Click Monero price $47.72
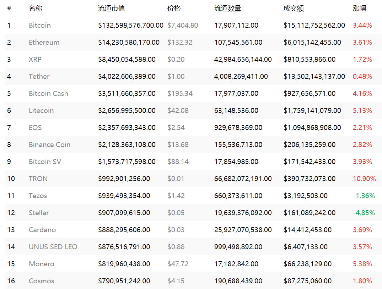This screenshot has height=289, width=382. pyautogui.click(x=178, y=264)
